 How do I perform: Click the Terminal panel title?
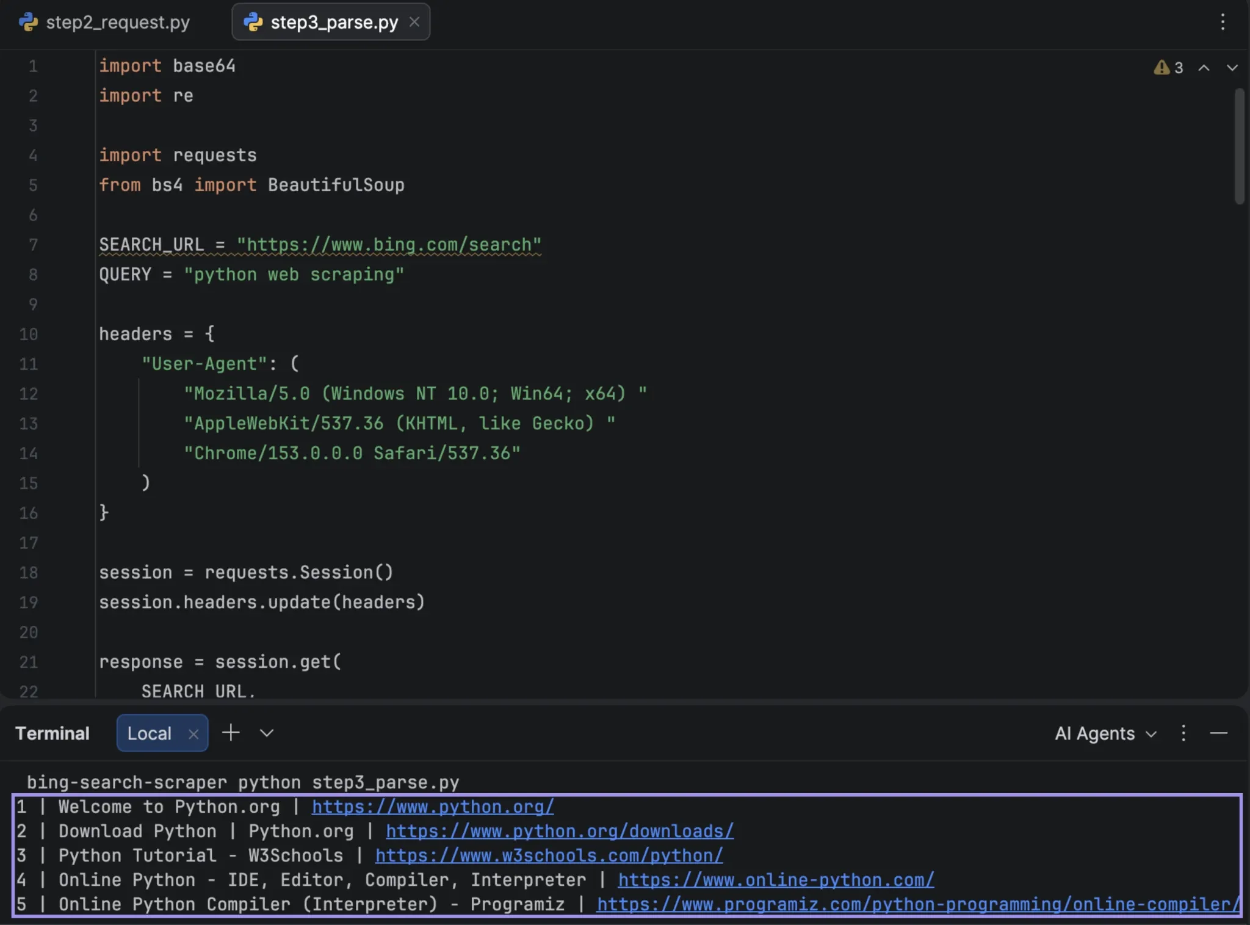[52, 733]
